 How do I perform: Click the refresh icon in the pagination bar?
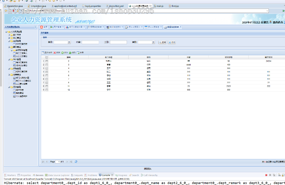coord(76,162)
